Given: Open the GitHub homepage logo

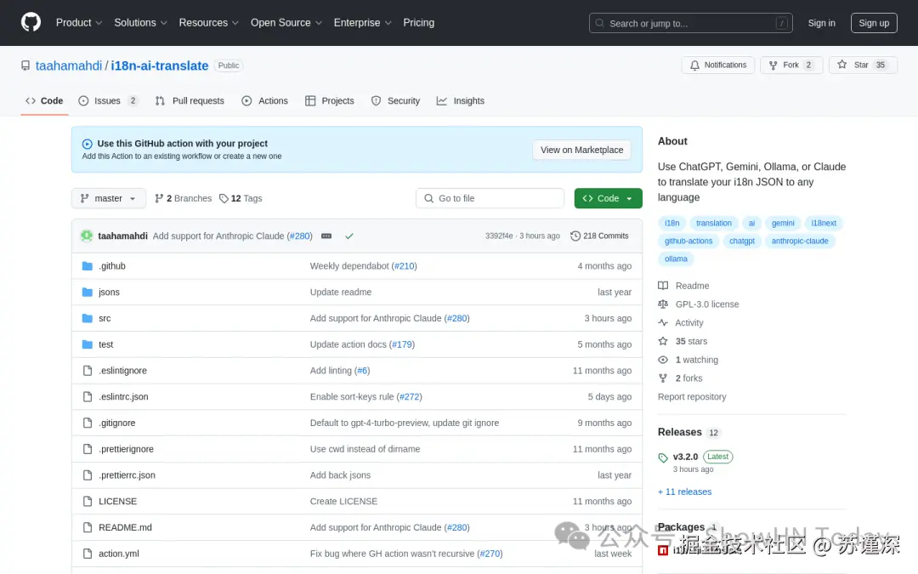Looking at the screenshot, I should point(31,22).
